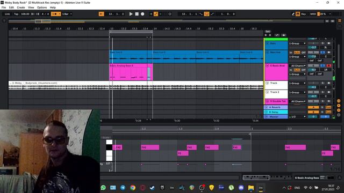Open the Master output 1/2 dropdown
This screenshot has height=193, width=344.
tap(297, 117)
